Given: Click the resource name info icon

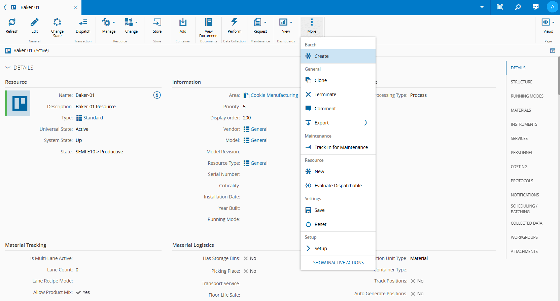Looking at the screenshot, I should click(157, 95).
